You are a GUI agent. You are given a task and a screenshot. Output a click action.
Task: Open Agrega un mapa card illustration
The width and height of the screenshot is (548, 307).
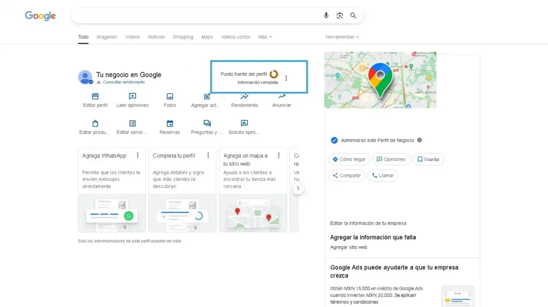(x=253, y=213)
